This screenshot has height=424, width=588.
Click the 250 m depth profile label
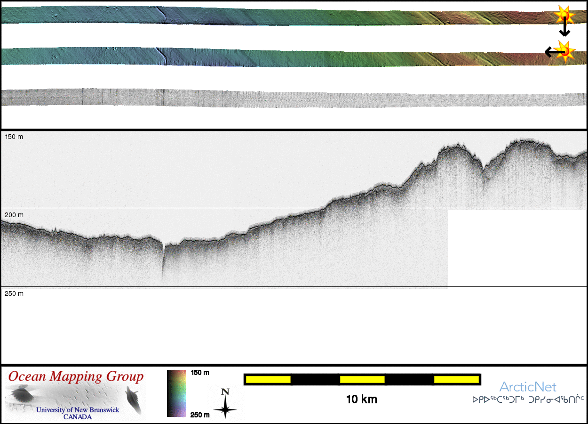pos(14,294)
